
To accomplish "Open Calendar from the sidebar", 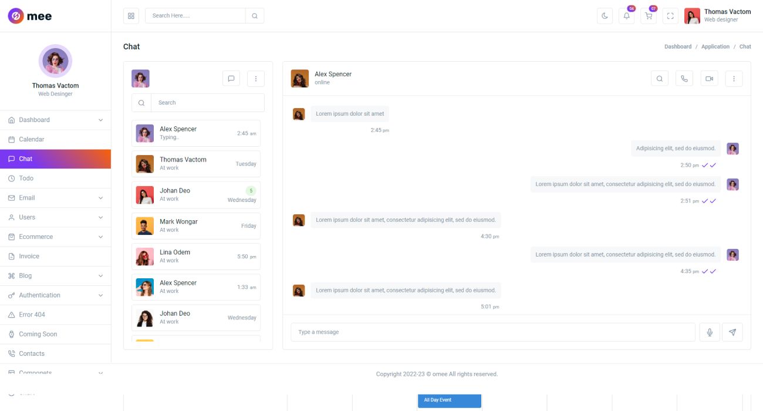I will (x=32, y=140).
